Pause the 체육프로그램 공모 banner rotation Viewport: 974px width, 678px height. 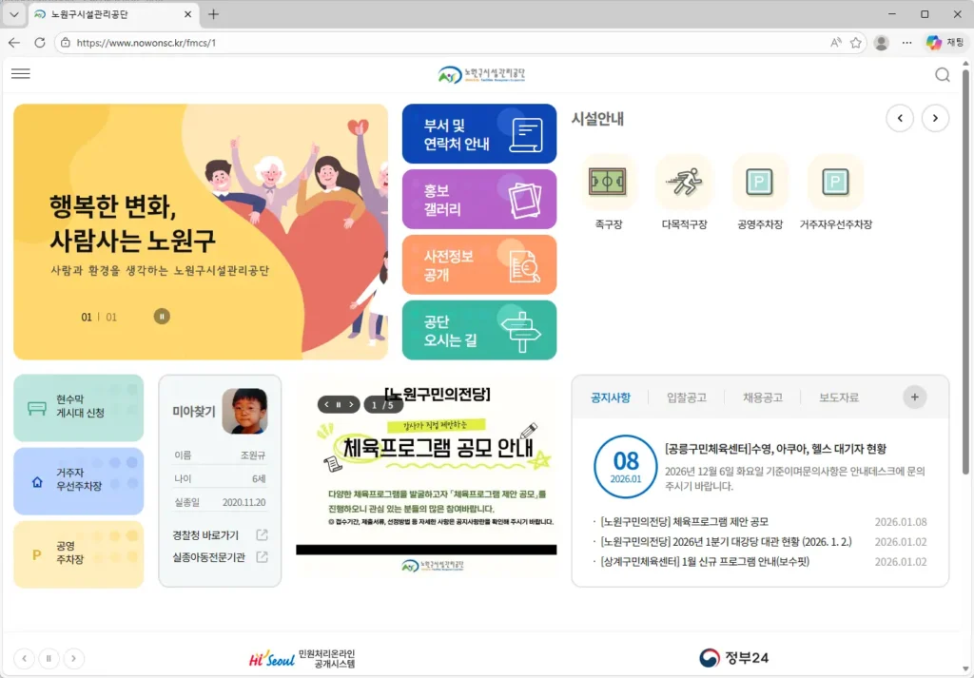pos(340,402)
